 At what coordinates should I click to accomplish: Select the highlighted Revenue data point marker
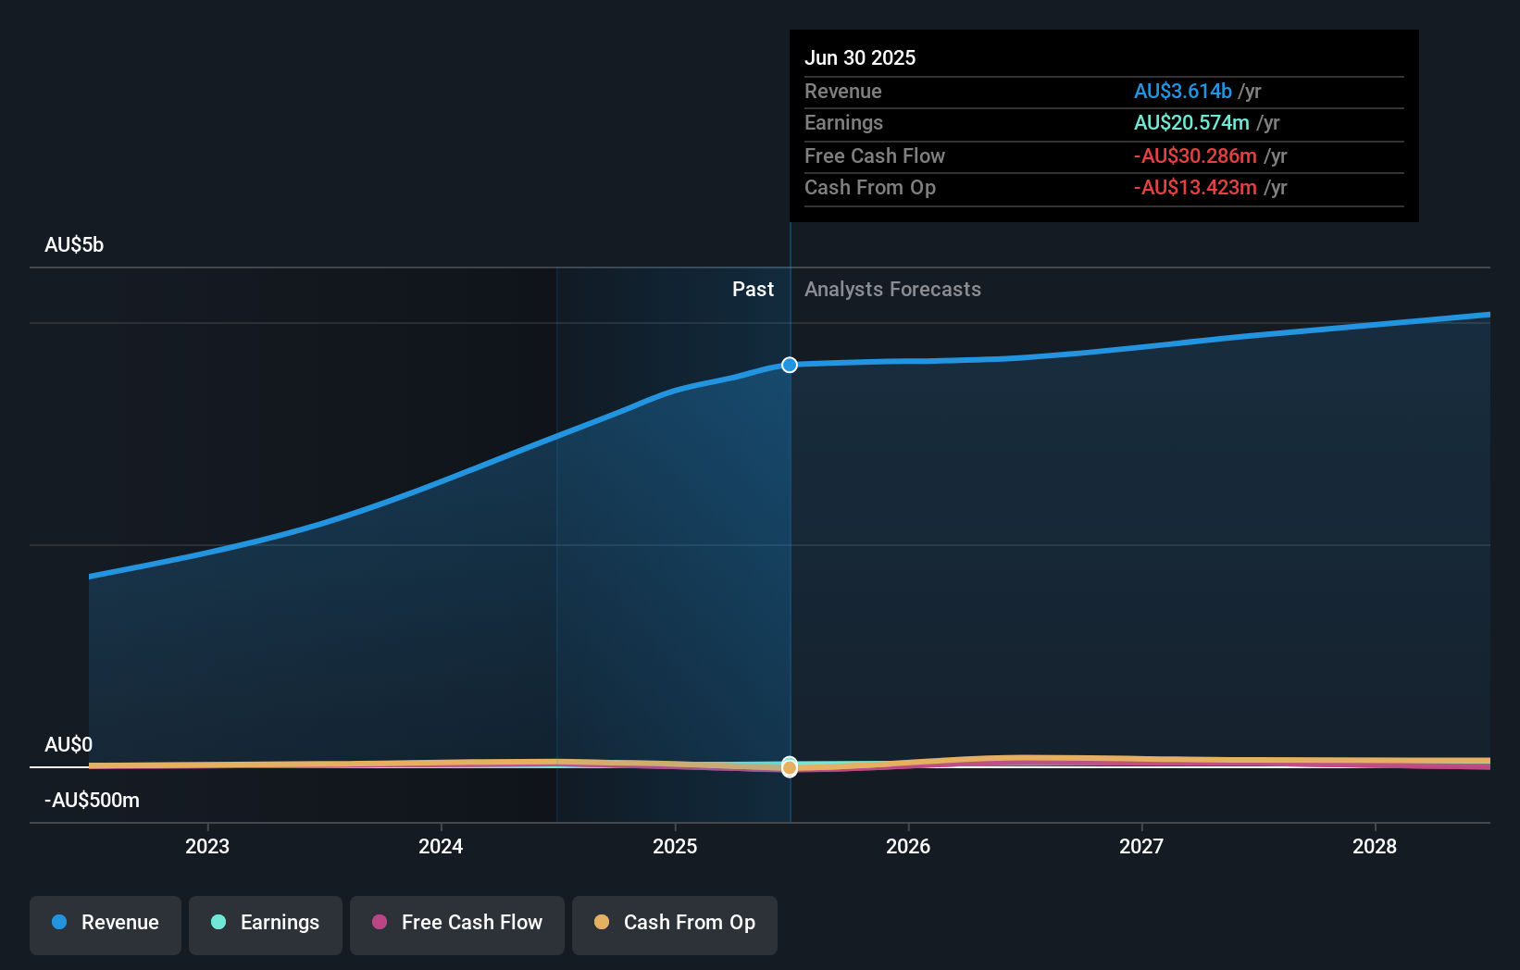(x=789, y=365)
